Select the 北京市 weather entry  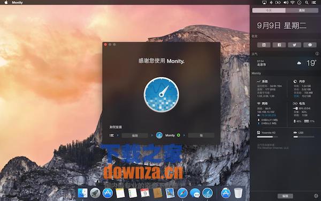[262, 64]
